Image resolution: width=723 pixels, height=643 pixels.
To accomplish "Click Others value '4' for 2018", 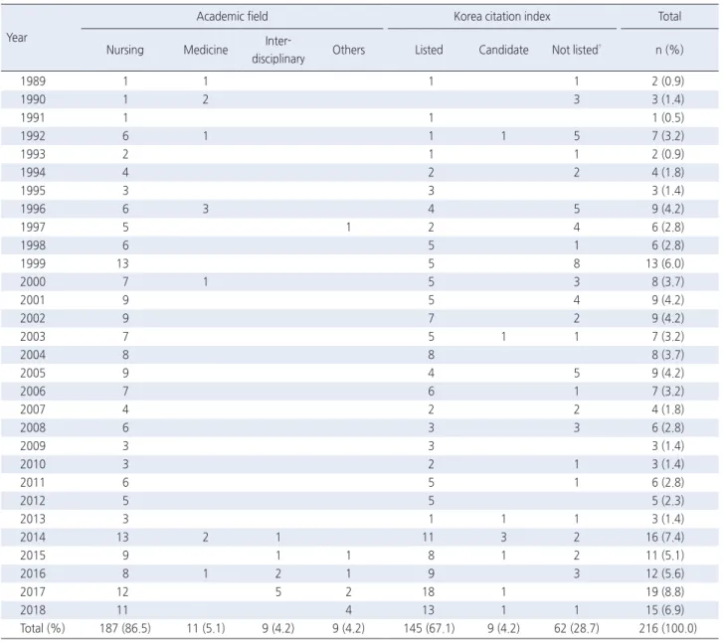I will click(x=349, y=610).
